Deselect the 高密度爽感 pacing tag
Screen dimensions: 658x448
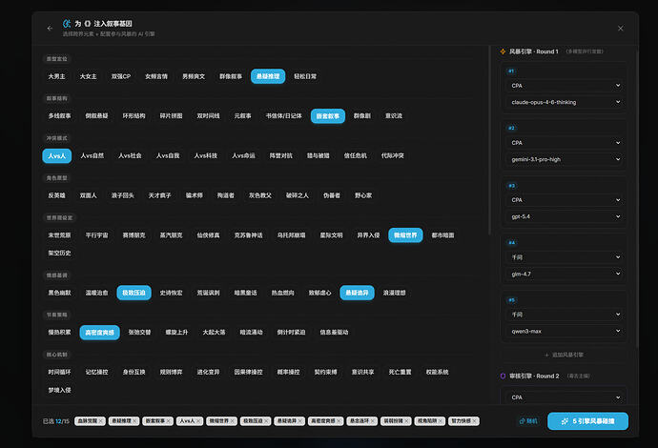(99, 333)
